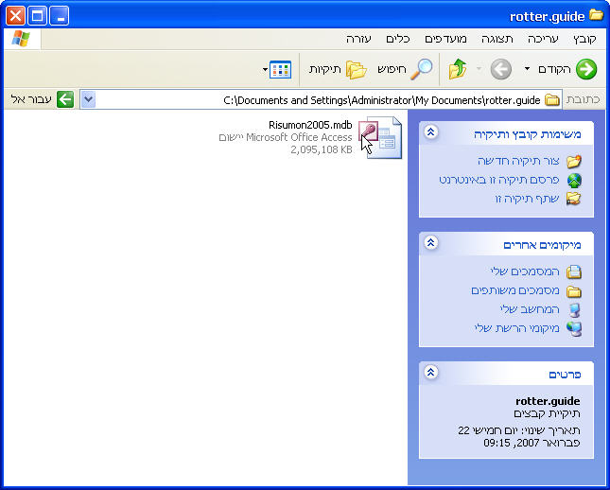Click the green Go arrow beside the address bar

pos(65,99)
